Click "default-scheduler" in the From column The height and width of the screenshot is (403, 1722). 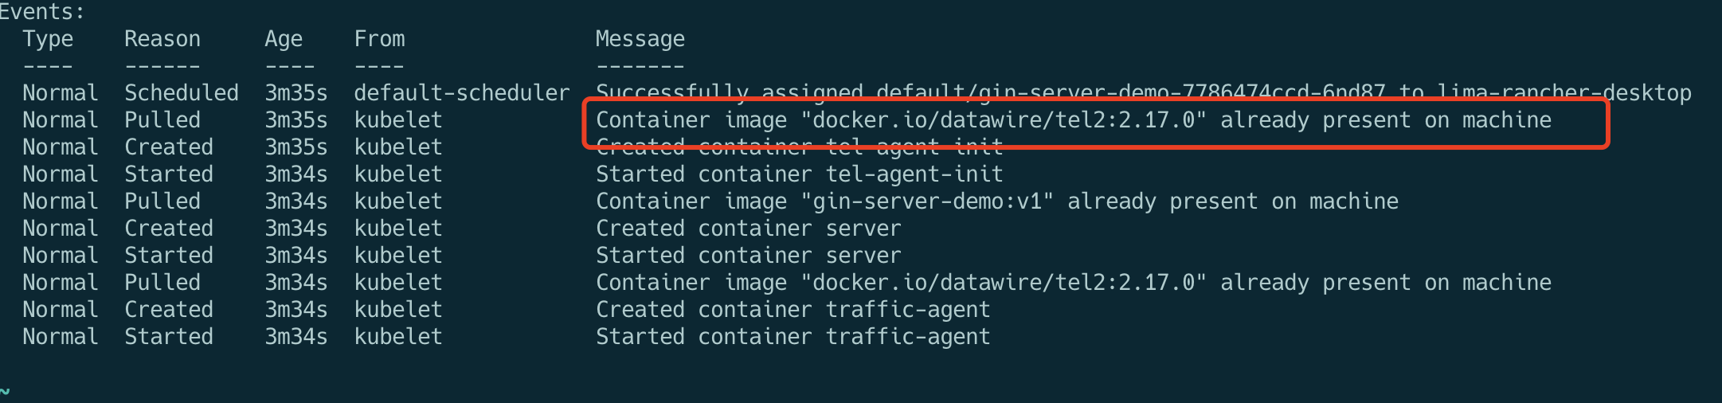(461, 93)
